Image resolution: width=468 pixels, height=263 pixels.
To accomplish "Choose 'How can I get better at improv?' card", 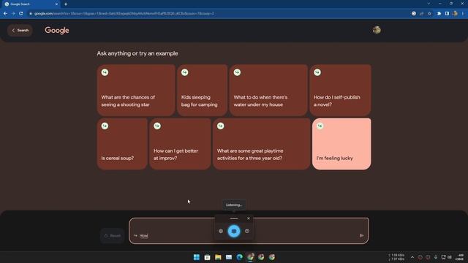I will (x=180, y=144).
